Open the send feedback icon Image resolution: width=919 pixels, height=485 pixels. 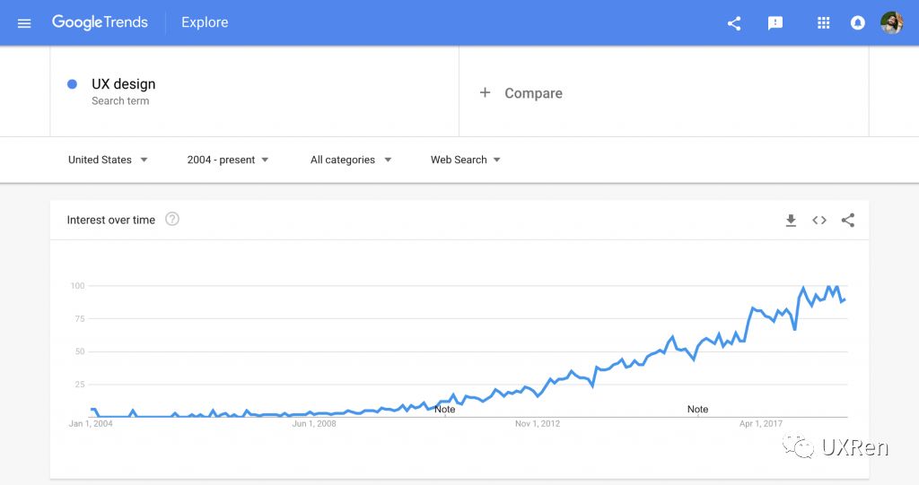coord(775,23)
